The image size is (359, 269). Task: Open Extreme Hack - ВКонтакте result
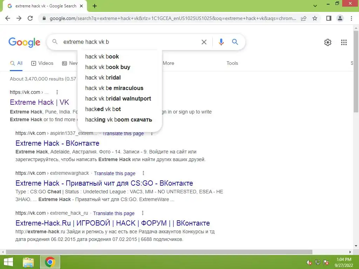(x=57, y=143)
